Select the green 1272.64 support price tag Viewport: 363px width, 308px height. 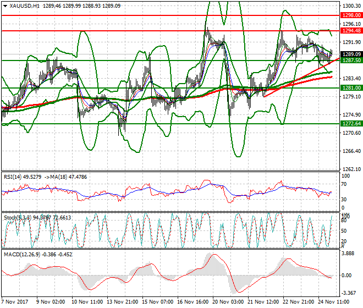click(x=351, y=124)
